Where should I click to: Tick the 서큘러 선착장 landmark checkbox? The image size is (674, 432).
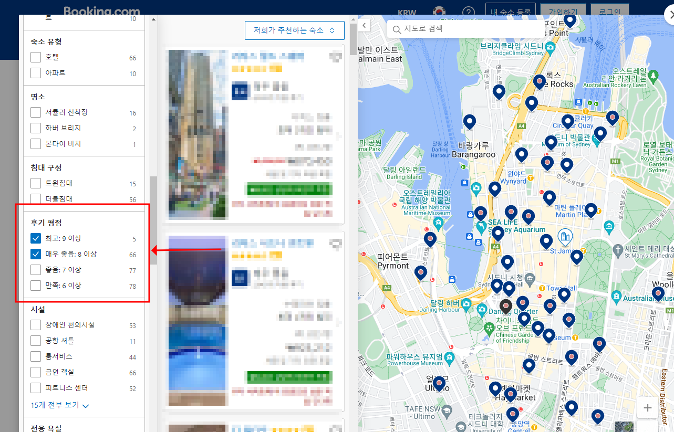click(x=36, y=112)
